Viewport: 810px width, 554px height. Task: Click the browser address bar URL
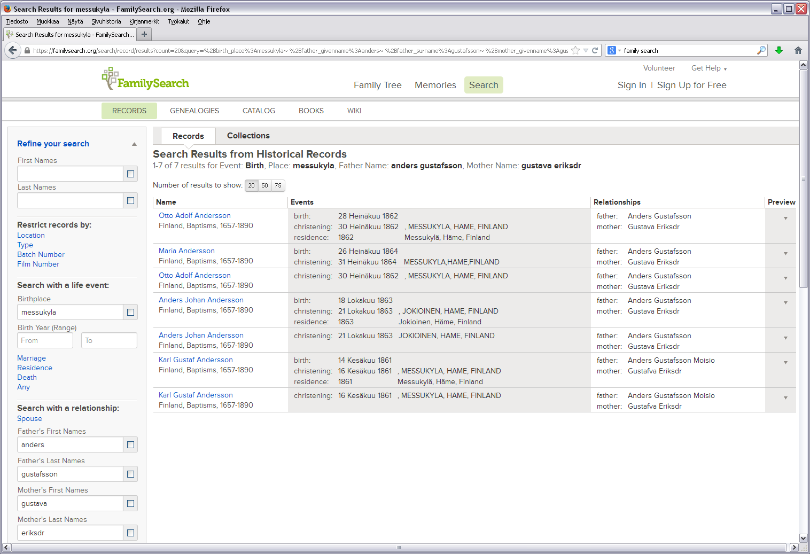tap(300, 51)
